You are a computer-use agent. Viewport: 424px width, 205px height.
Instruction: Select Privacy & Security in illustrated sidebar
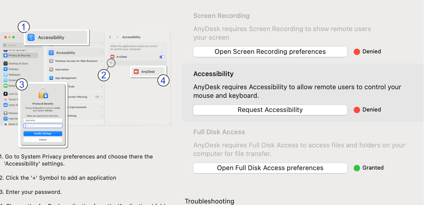point(20,55)
